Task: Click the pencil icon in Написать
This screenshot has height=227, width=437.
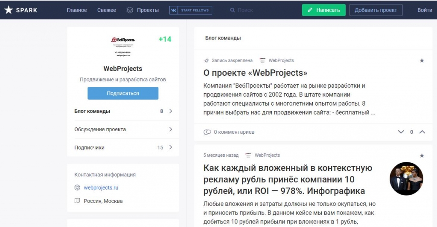Action: click(x=310, y=10)
